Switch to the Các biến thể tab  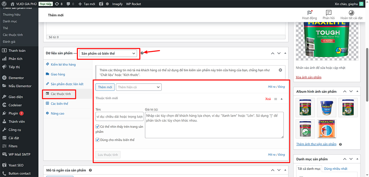pos(59,104)
